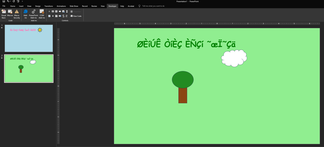Screen dimensions: 324x147
Task: Open the File menu
Action: click(4, 6)
